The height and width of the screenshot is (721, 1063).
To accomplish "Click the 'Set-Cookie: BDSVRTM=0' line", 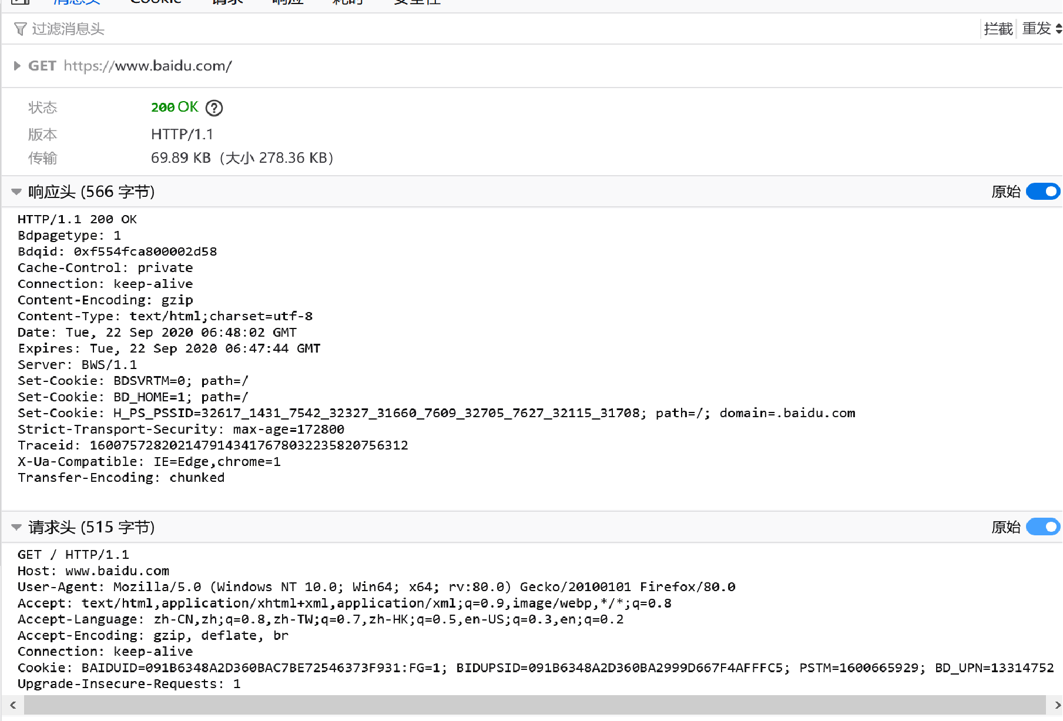I will point(133,381).
